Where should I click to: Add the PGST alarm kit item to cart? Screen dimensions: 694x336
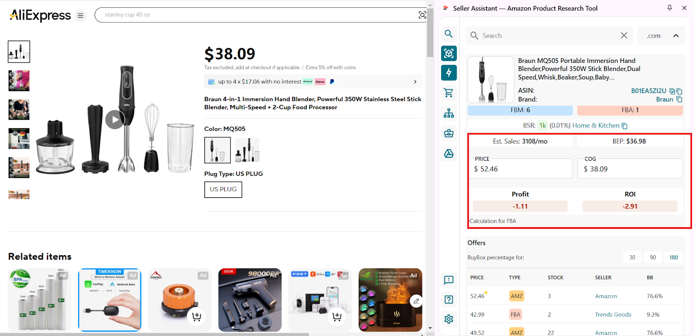[x=337, y=317]
